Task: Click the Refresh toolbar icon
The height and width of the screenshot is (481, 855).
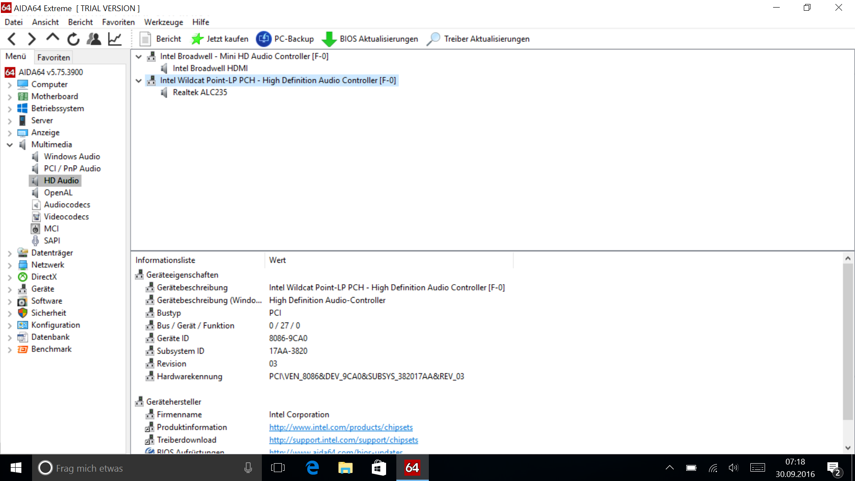Action: tap(73, 39)
